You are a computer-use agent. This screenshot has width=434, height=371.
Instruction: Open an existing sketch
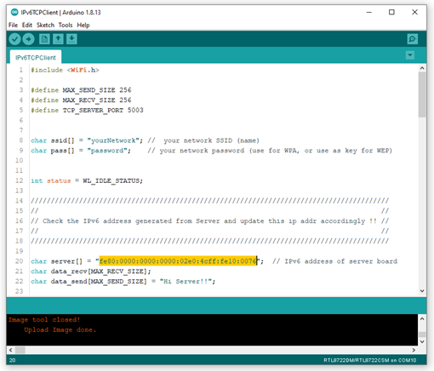58,39
